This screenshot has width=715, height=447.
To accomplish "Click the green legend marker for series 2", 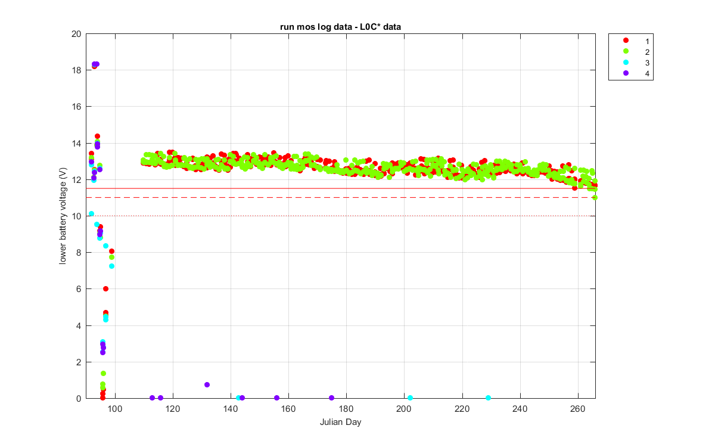I will tap(626, 51).
